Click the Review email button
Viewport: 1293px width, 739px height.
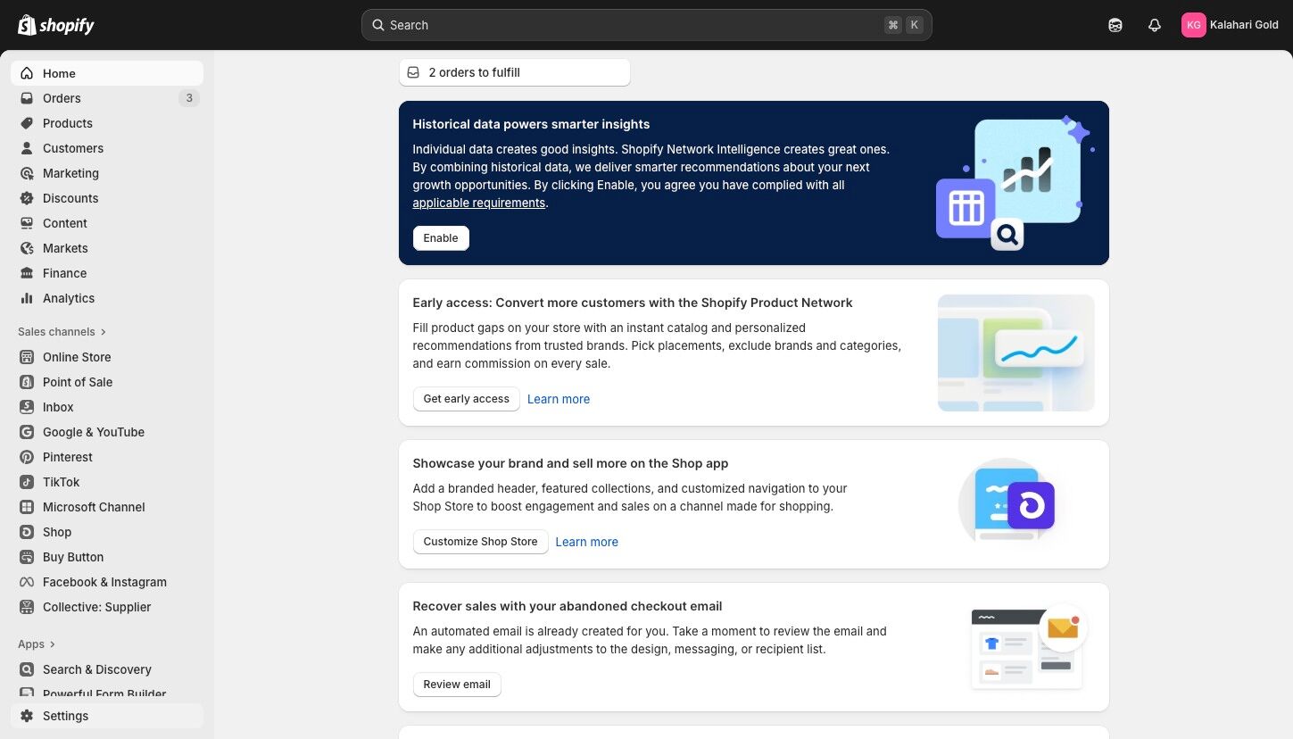point(457,685)
